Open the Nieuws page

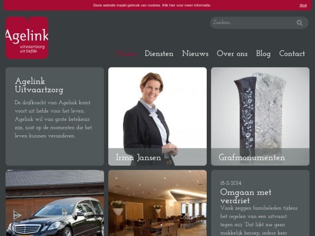point(195,54)
